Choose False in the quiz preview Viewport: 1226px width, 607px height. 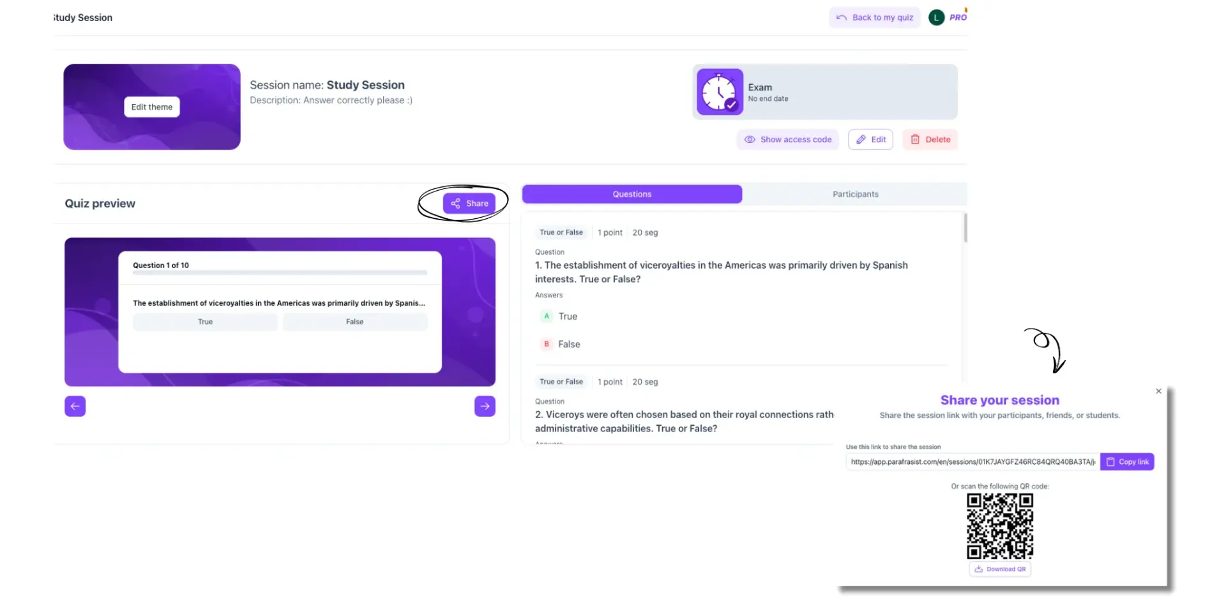click(355, 322)
